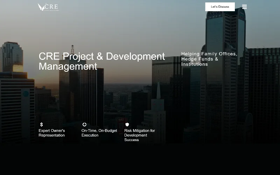Select "On-Time, On-Budget Execution" text

(99, 133)
